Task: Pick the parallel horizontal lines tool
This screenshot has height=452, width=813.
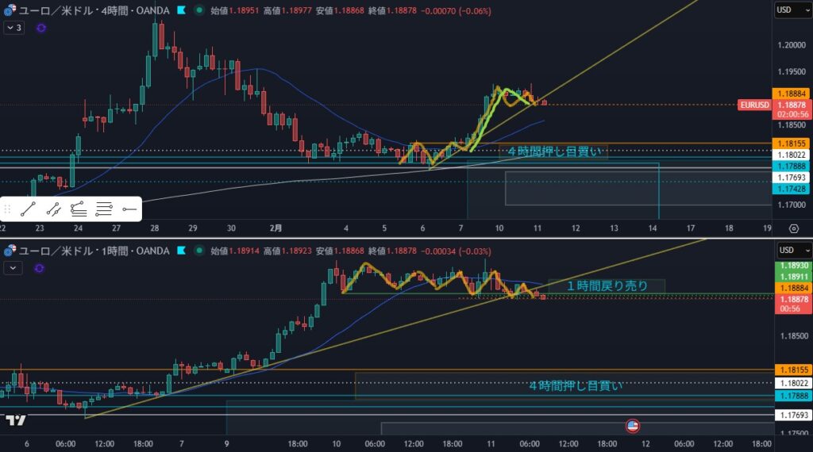Action: click(103, 209)
